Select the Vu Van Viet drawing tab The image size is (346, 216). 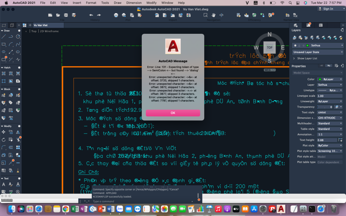pyautogui.click(x=48, y=25)
